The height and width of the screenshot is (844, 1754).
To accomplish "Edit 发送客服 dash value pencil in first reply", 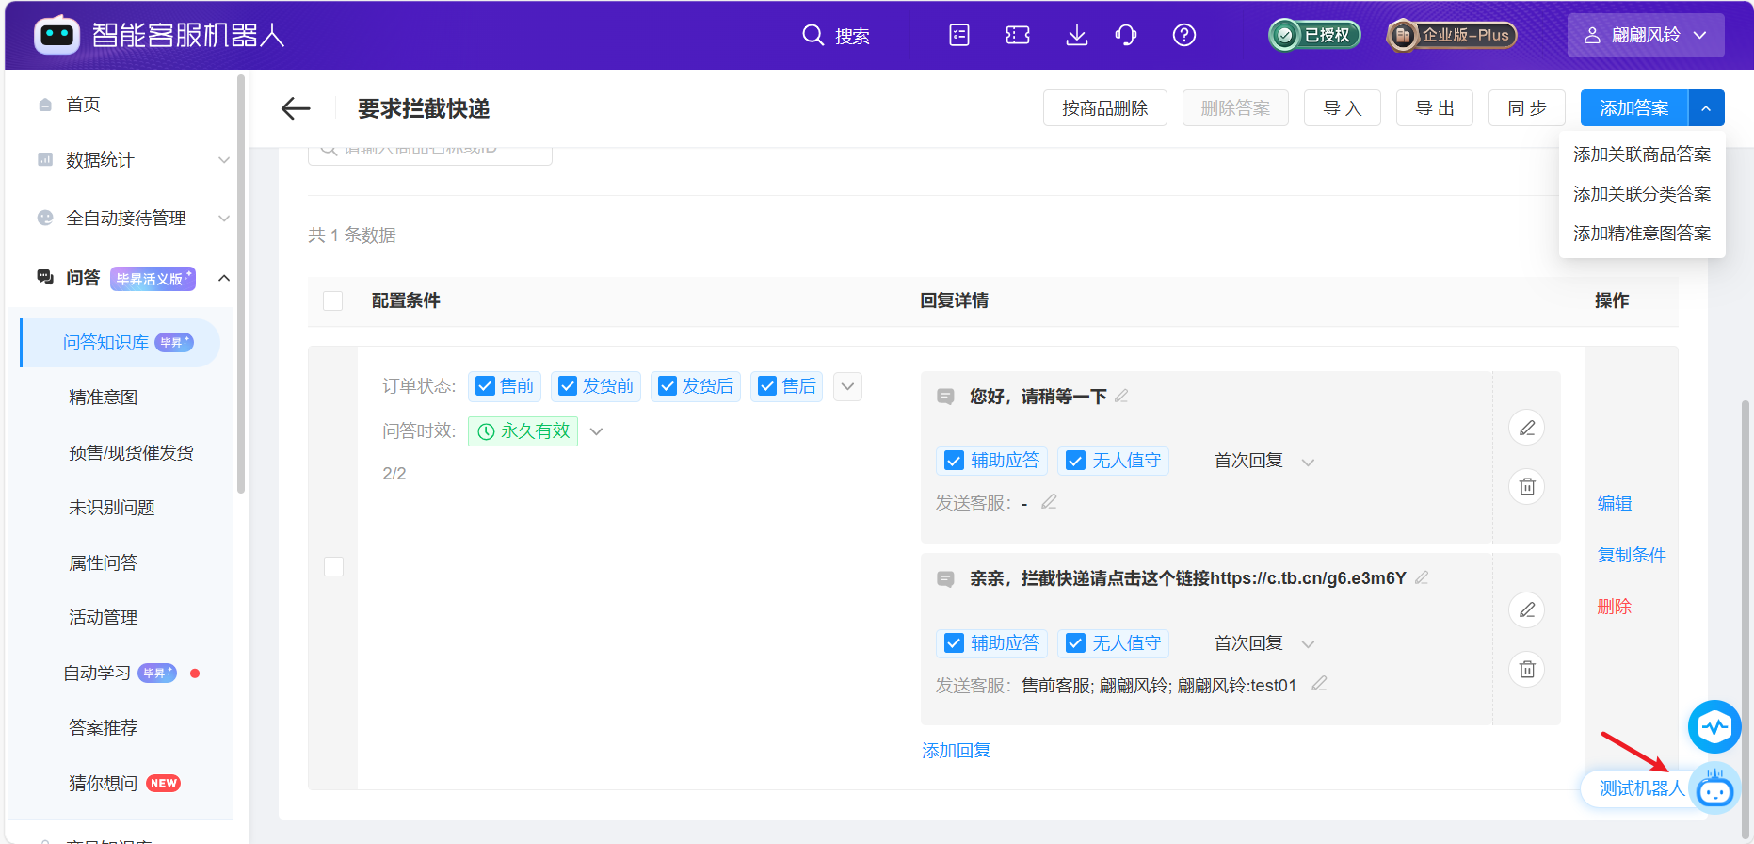I will [x=1049, y=502].
